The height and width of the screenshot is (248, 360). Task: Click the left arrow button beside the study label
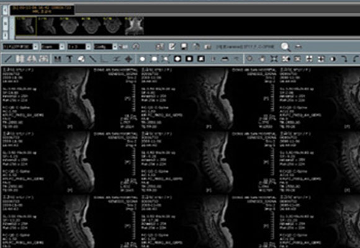pyautogui.click(x=5, y=10)
